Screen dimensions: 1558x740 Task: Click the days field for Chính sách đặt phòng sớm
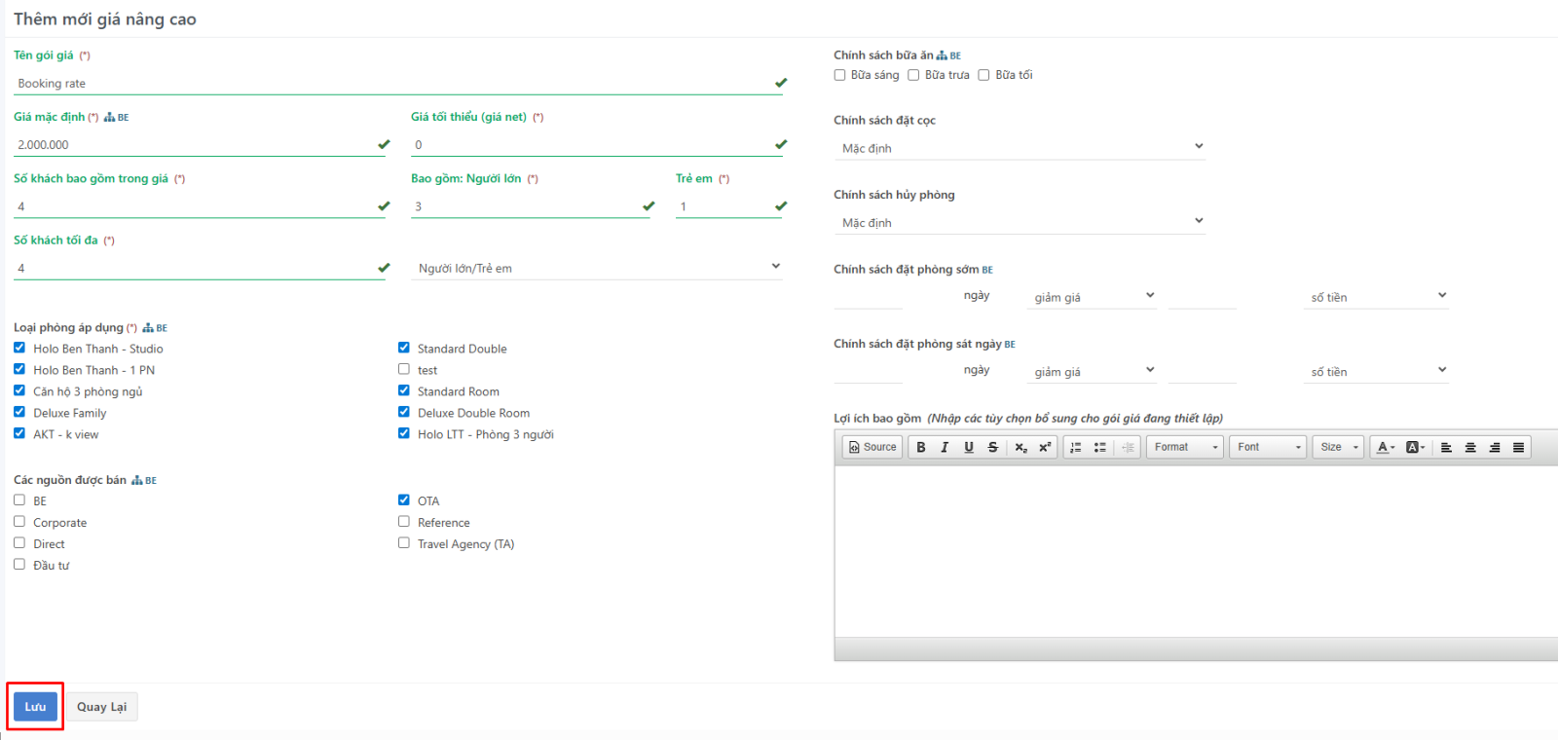coord(869,296)
